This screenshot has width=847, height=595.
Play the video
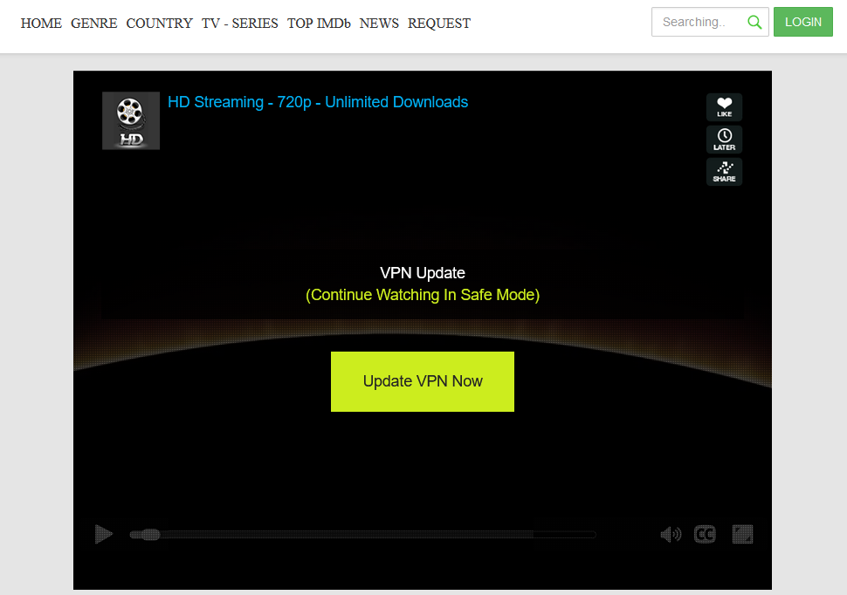coord(103,534)
